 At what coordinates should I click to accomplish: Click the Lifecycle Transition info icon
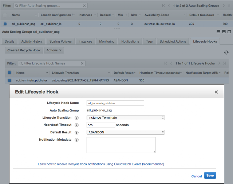point(76,118)
